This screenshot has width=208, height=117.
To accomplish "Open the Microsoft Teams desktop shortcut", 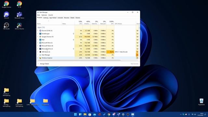I will tap(19, 15).
